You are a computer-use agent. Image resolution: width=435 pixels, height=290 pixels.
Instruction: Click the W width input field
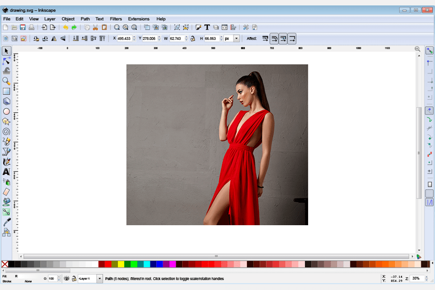click(177, 38)
